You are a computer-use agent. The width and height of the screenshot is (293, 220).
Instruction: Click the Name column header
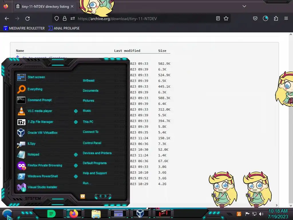20,51
